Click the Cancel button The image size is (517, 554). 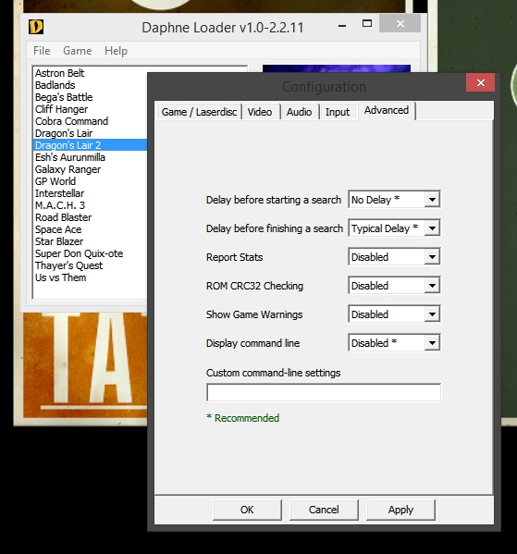pyautogui.click(x=324, y=510)
